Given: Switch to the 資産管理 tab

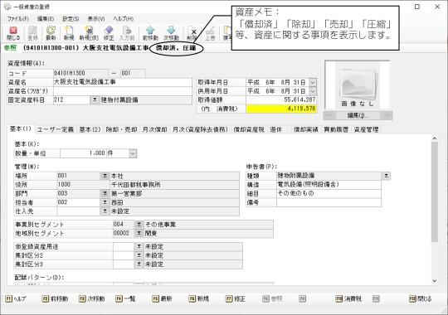Looking at the screenshot, I should coord(366,129).
